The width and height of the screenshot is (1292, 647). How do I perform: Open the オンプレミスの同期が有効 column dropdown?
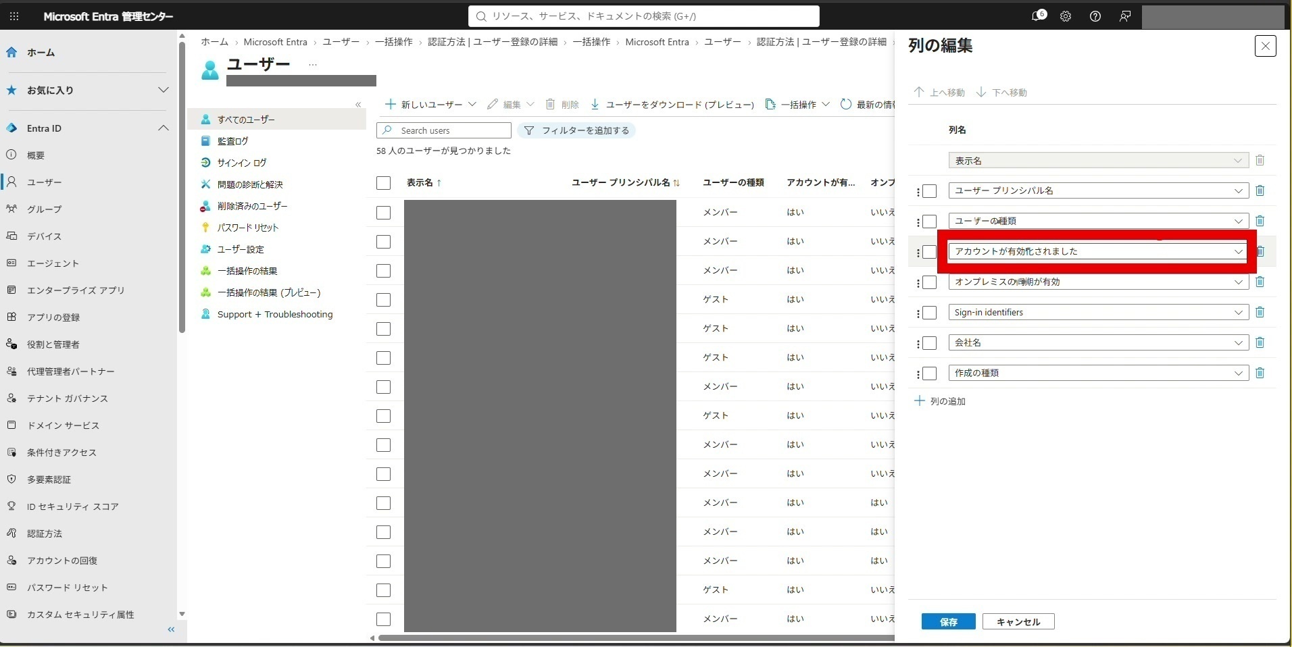click(1098, 282)
